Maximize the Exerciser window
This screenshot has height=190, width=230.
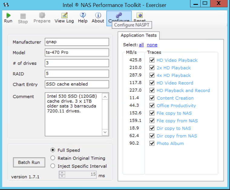click(x=205, y=3)
